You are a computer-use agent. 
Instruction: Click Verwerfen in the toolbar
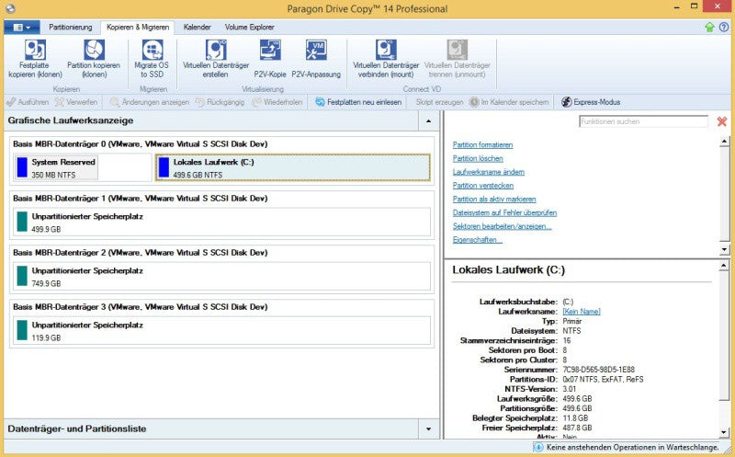pos(76,102)
